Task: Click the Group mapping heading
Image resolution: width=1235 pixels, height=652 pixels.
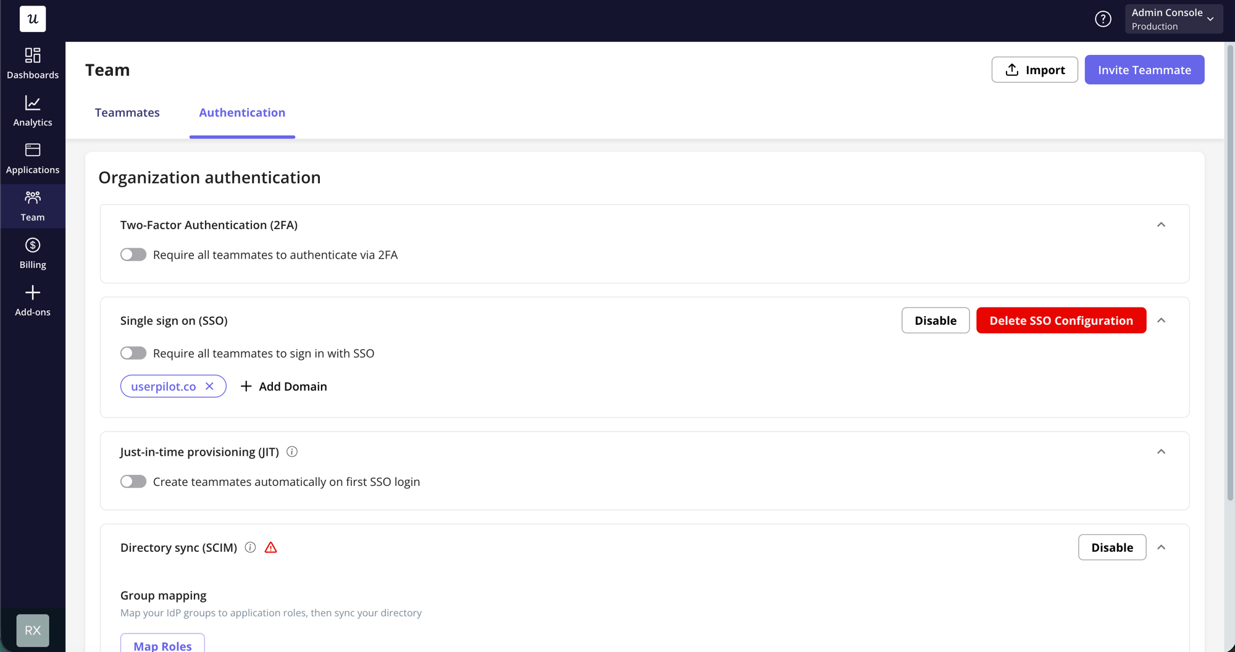Action: (x=164, y=595)
